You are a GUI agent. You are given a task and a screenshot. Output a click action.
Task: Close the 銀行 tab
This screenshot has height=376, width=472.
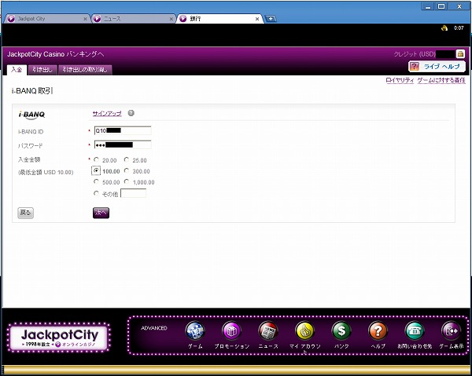click(x=257, y=19)
